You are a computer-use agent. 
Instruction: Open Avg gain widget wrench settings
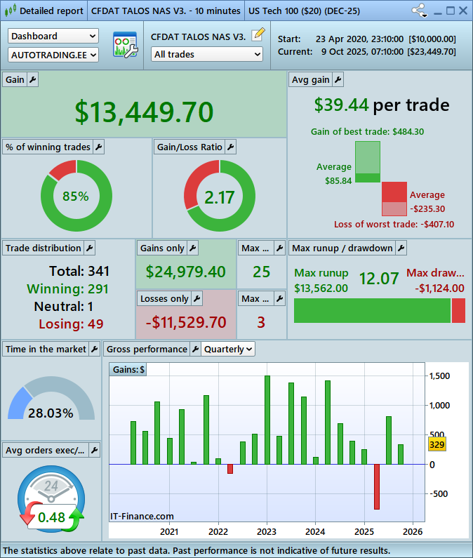coord(338,80)
